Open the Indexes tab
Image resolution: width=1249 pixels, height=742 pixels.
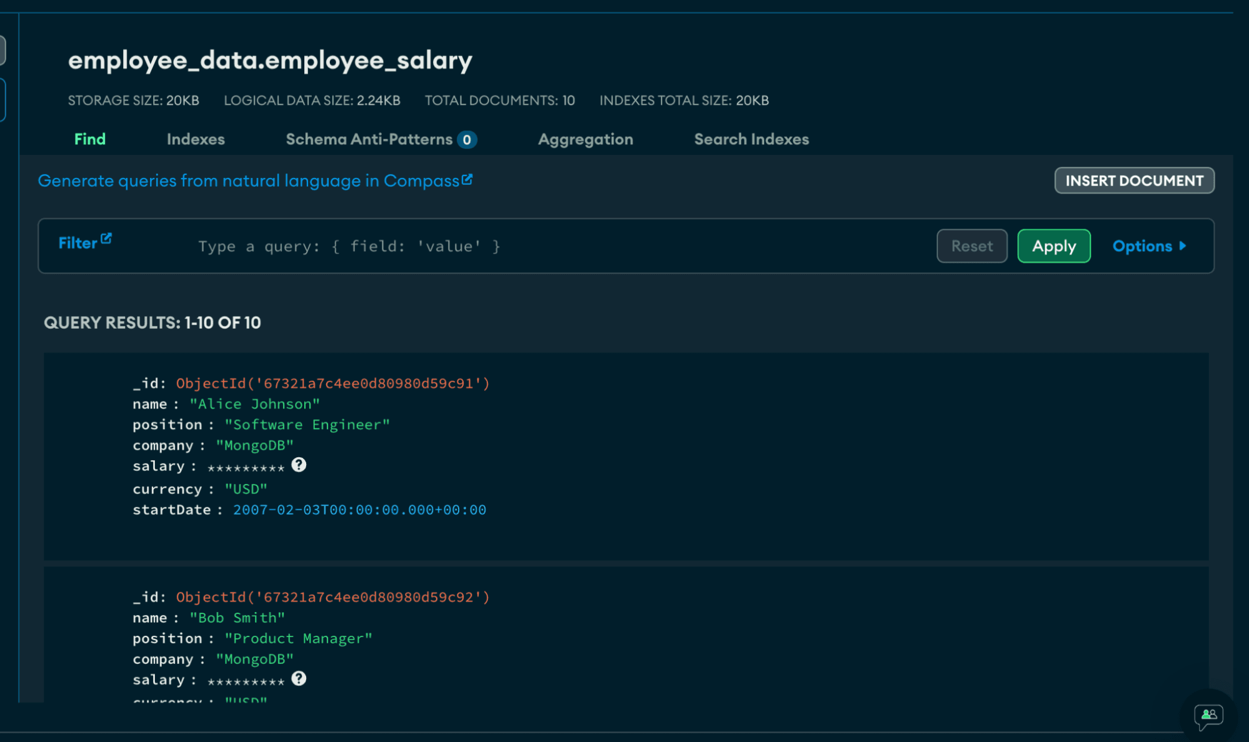[x=196, y=139]
